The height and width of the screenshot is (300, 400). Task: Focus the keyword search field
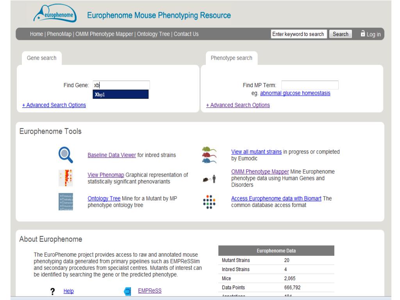[299, 34]
